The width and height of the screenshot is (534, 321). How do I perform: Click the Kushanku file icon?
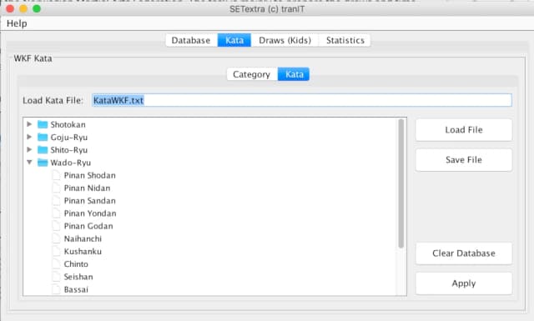[x=56, y=251]
